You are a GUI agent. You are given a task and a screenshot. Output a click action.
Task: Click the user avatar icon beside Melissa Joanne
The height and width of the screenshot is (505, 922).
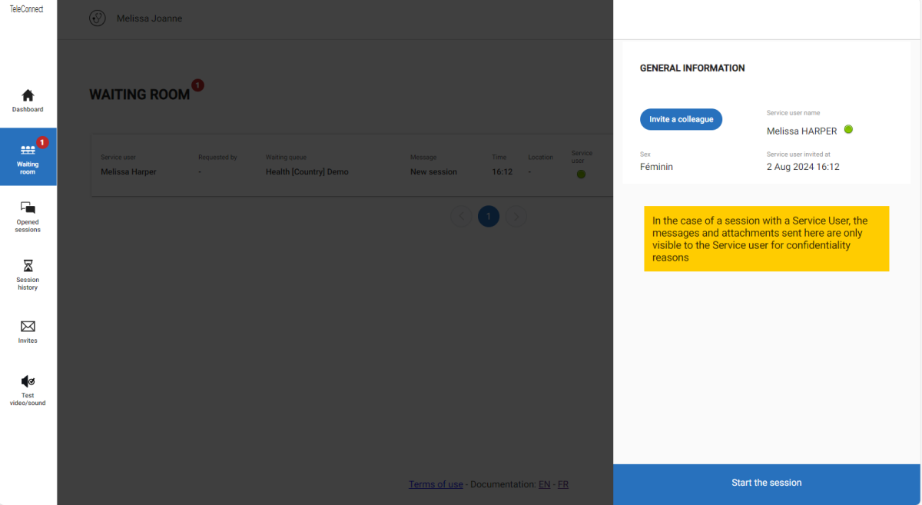pyautogui.click(x=98, y=18)
